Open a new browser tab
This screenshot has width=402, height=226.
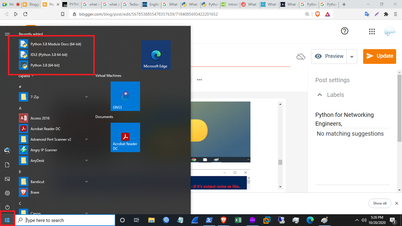click(344, 4)
